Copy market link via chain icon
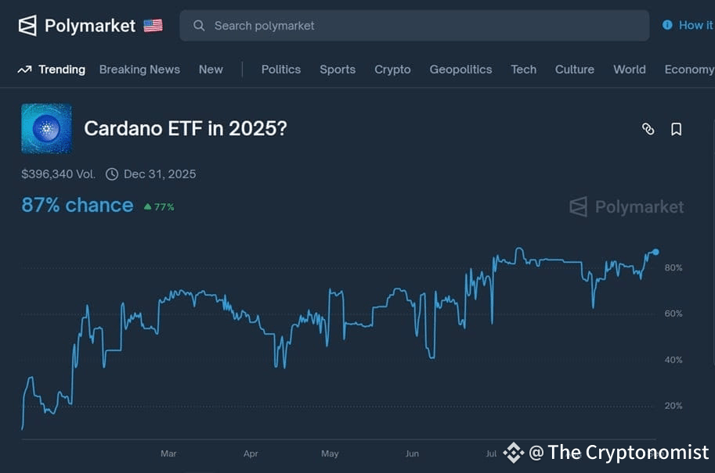The width and height of the screenshot is (715, 473). click(648, 129)
